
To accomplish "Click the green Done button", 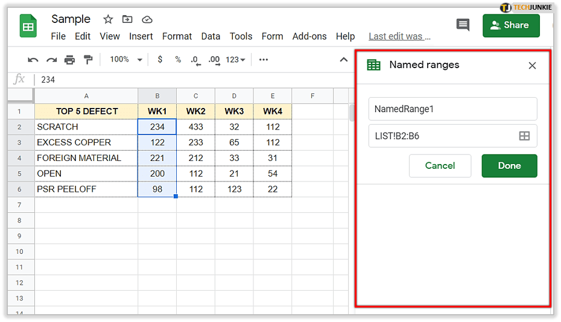I will (509, 166).
